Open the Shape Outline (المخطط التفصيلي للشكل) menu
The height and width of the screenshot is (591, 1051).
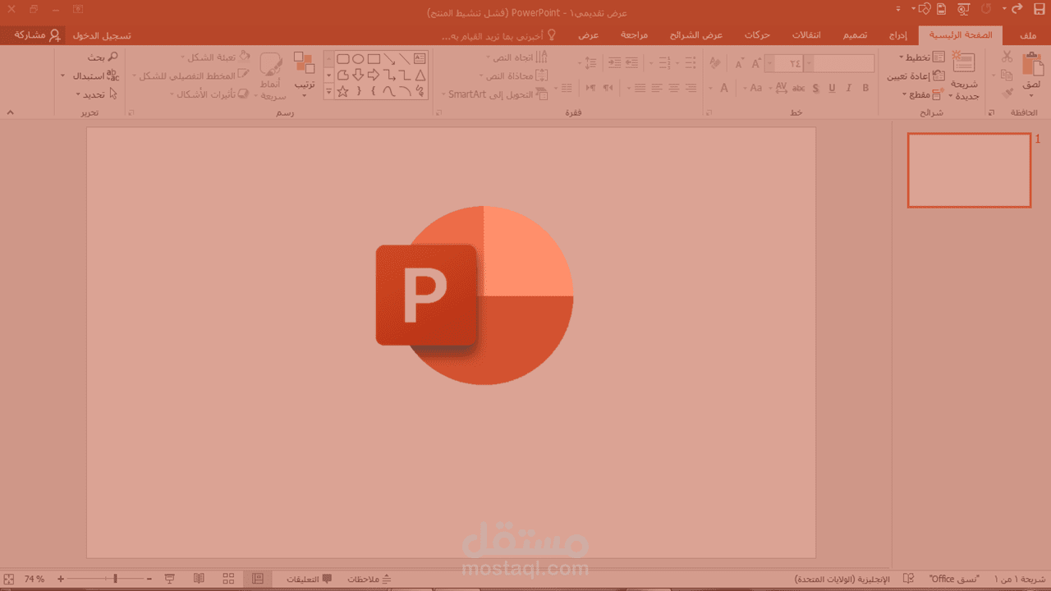pos(191,76)
